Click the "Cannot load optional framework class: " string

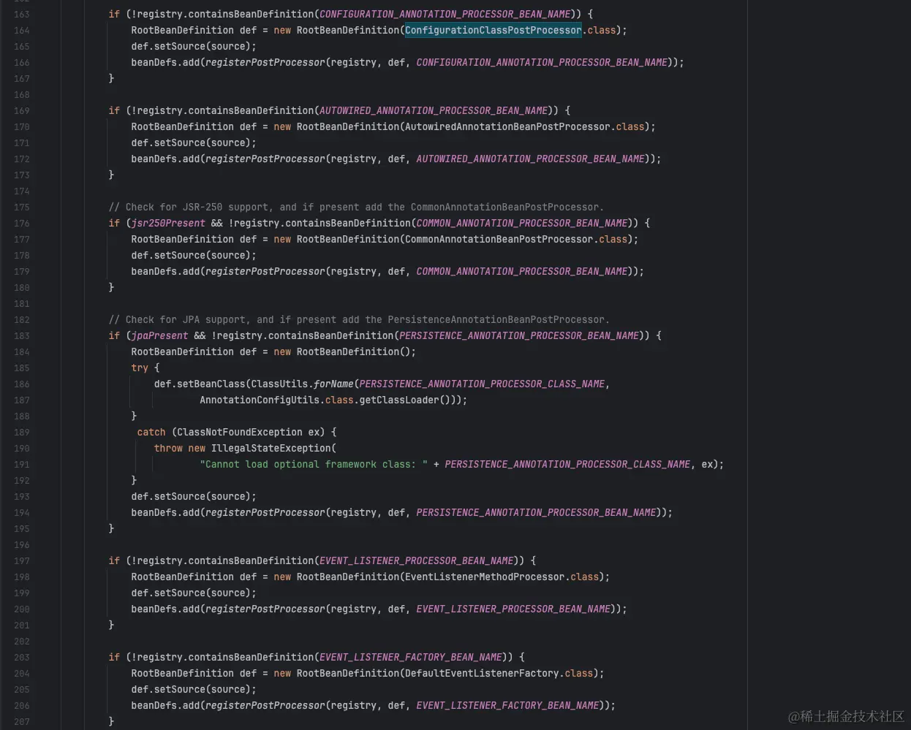(x=314, y=464)
